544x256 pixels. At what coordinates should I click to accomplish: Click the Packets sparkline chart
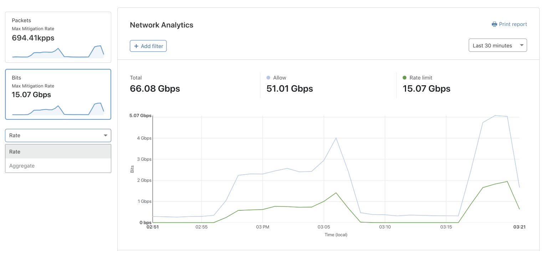coord(58,52)
